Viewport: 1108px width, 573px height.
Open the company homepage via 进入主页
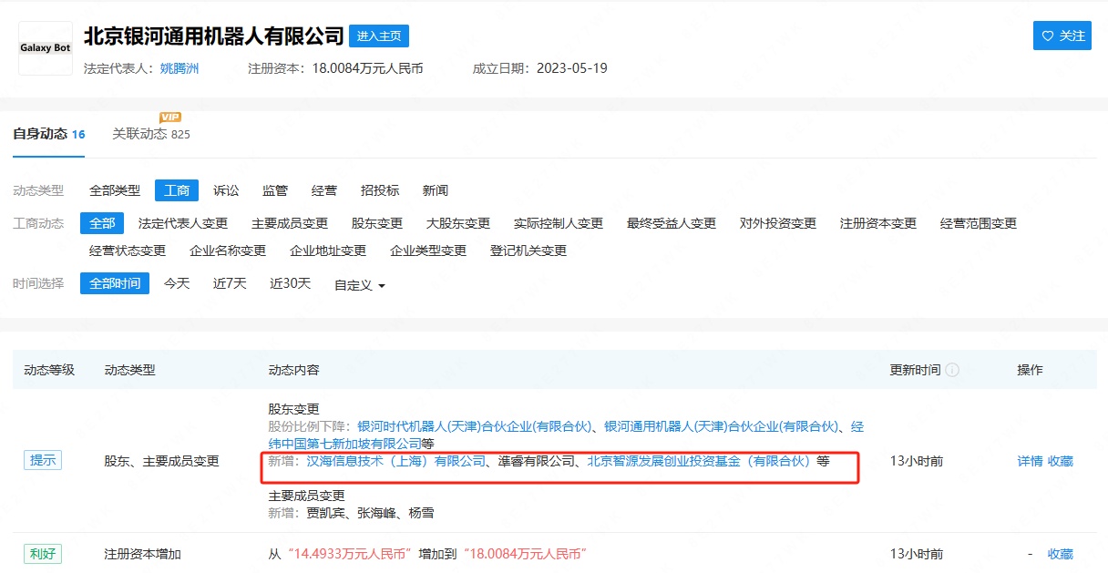click(379, 36)
